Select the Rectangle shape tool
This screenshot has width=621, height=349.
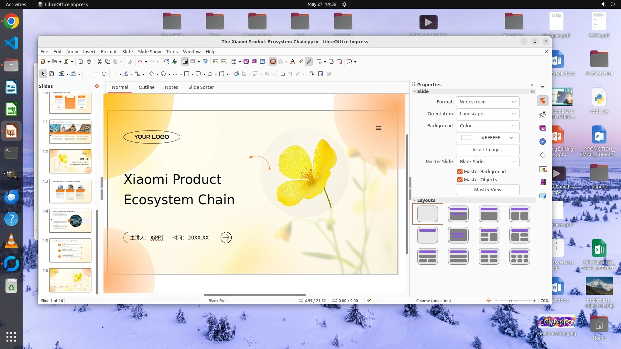[x=96, y=74]
